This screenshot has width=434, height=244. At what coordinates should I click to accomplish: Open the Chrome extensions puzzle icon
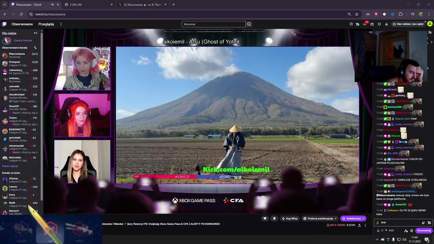tap(401, 14)
